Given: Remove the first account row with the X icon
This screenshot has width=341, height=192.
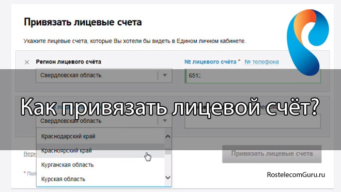Looking at the screenshot, I should coord(27,62).
